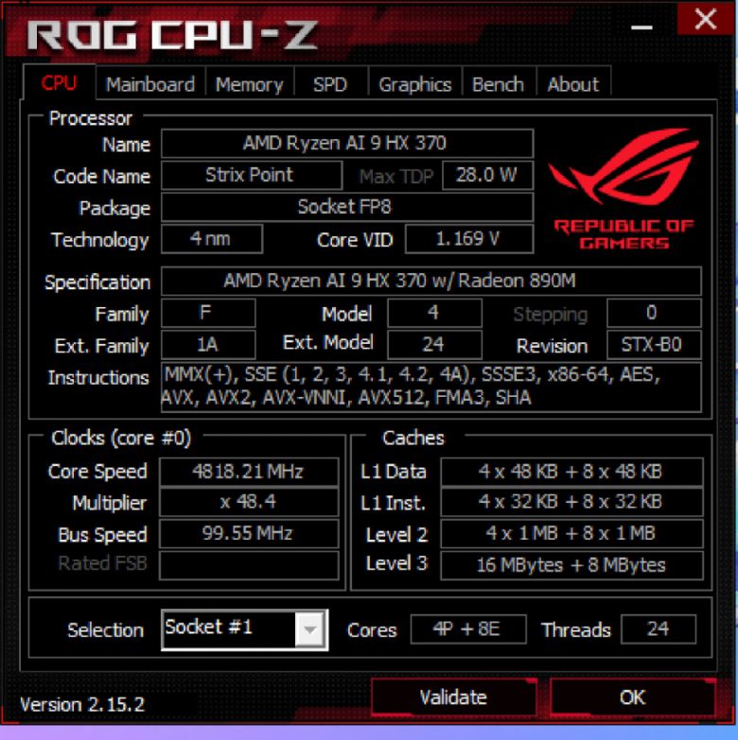
Task: Click the Validate button
Action: pos(453,697)
